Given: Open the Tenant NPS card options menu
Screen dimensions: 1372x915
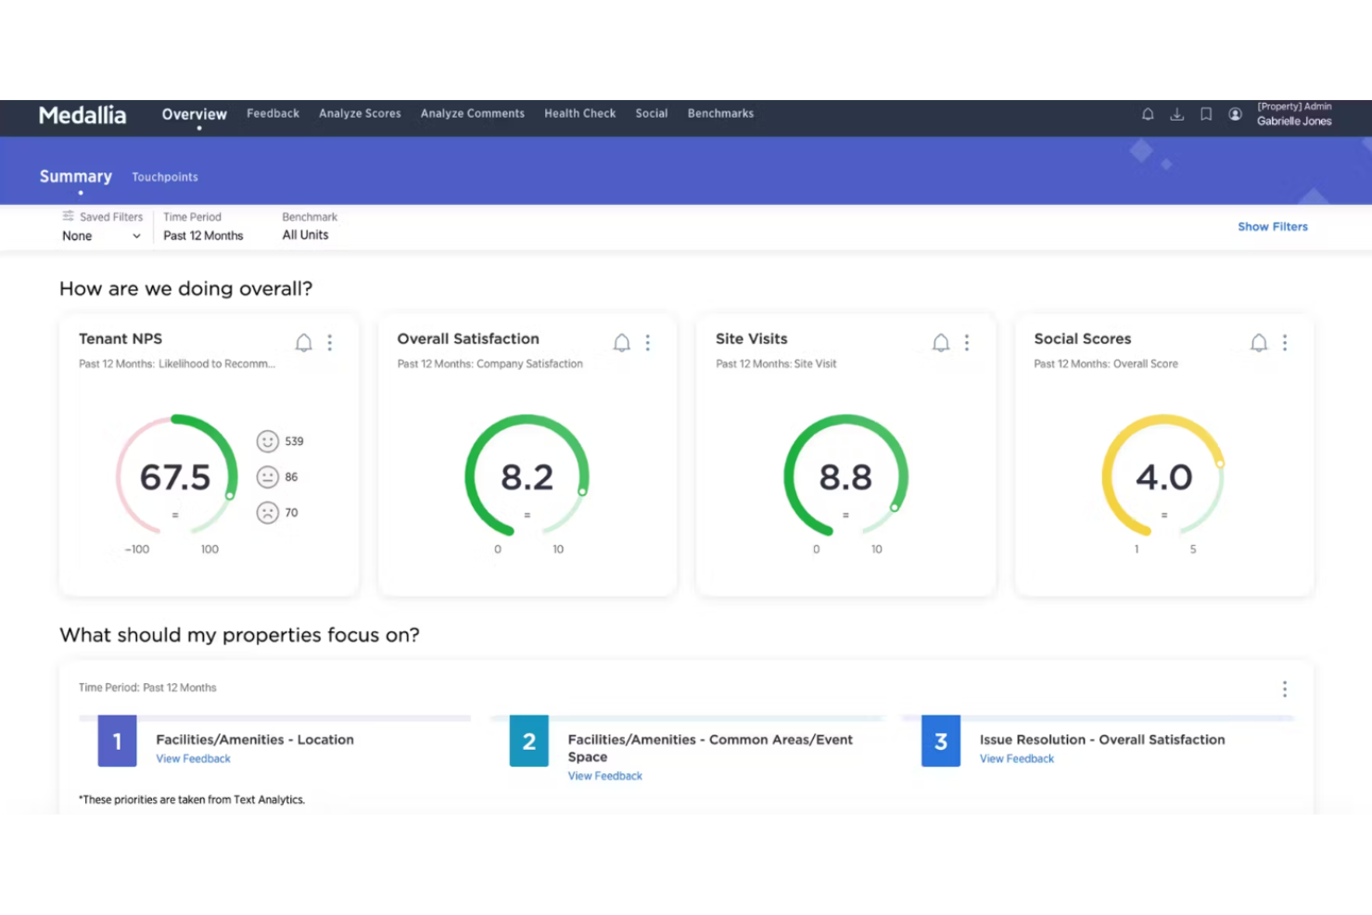Looking at the screenshot, I should [330, 342].
